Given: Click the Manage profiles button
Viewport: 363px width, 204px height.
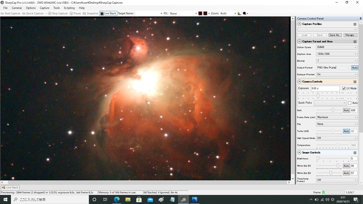Looking at the screenshot, I should (x=350, y=35).
